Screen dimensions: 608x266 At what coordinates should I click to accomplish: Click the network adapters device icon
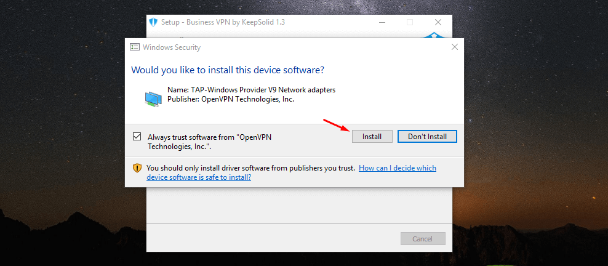154,99
